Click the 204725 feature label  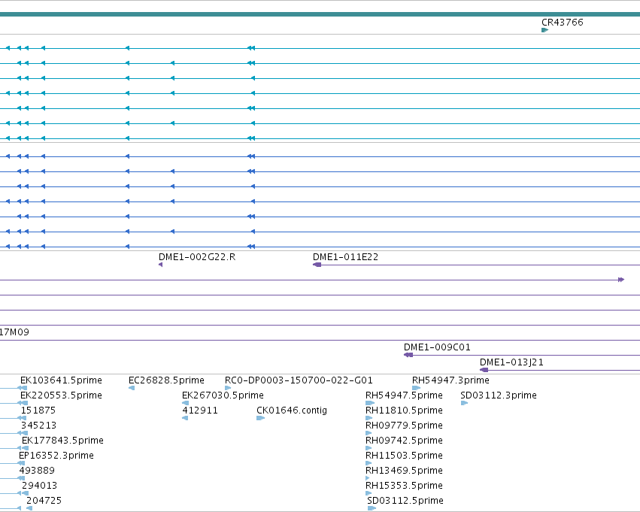(x=44, y=501)
